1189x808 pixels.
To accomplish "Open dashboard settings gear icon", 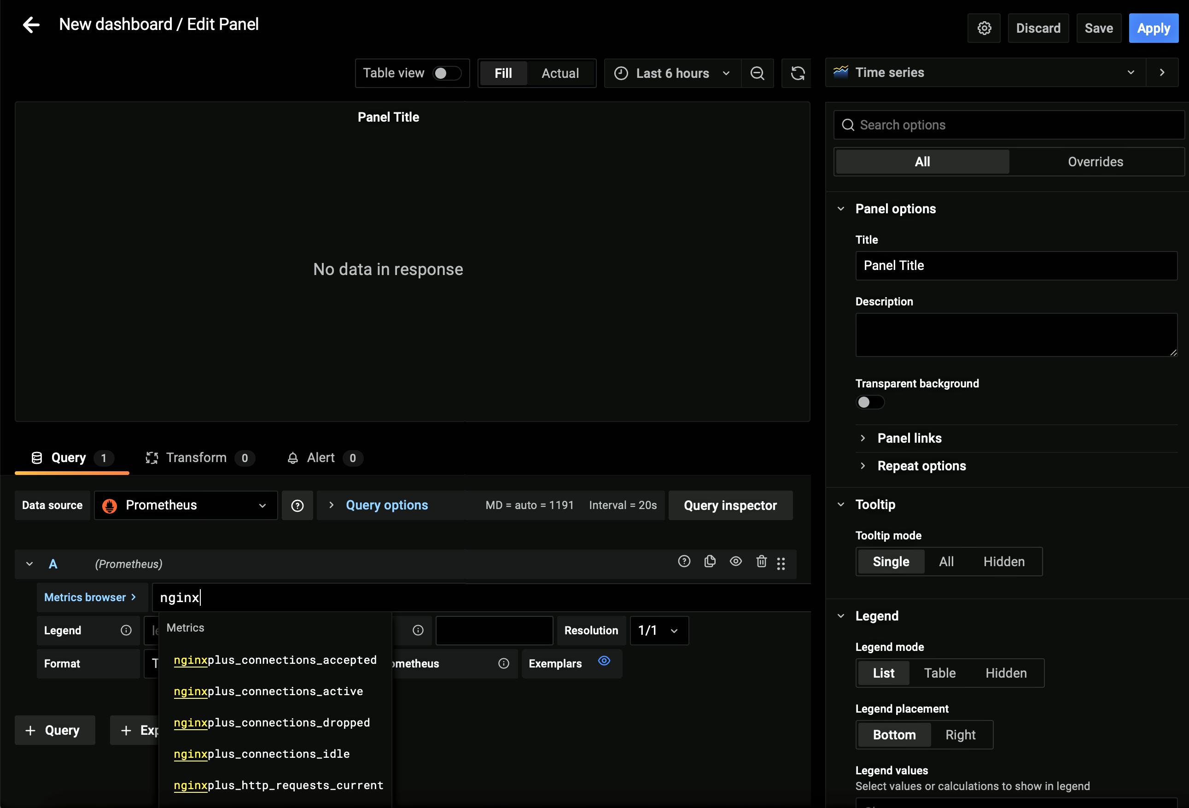I will [x=984, y=28].
